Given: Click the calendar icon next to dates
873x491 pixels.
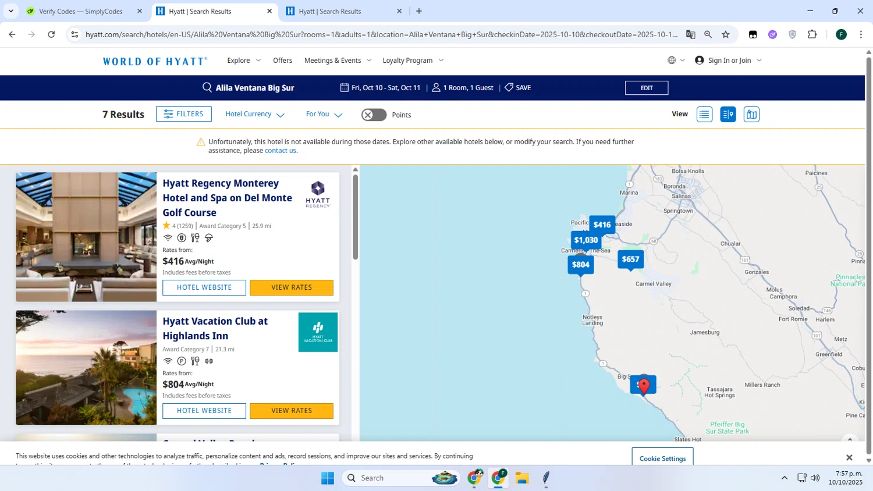Looking at the screenshot, I should tap(345, 88).
